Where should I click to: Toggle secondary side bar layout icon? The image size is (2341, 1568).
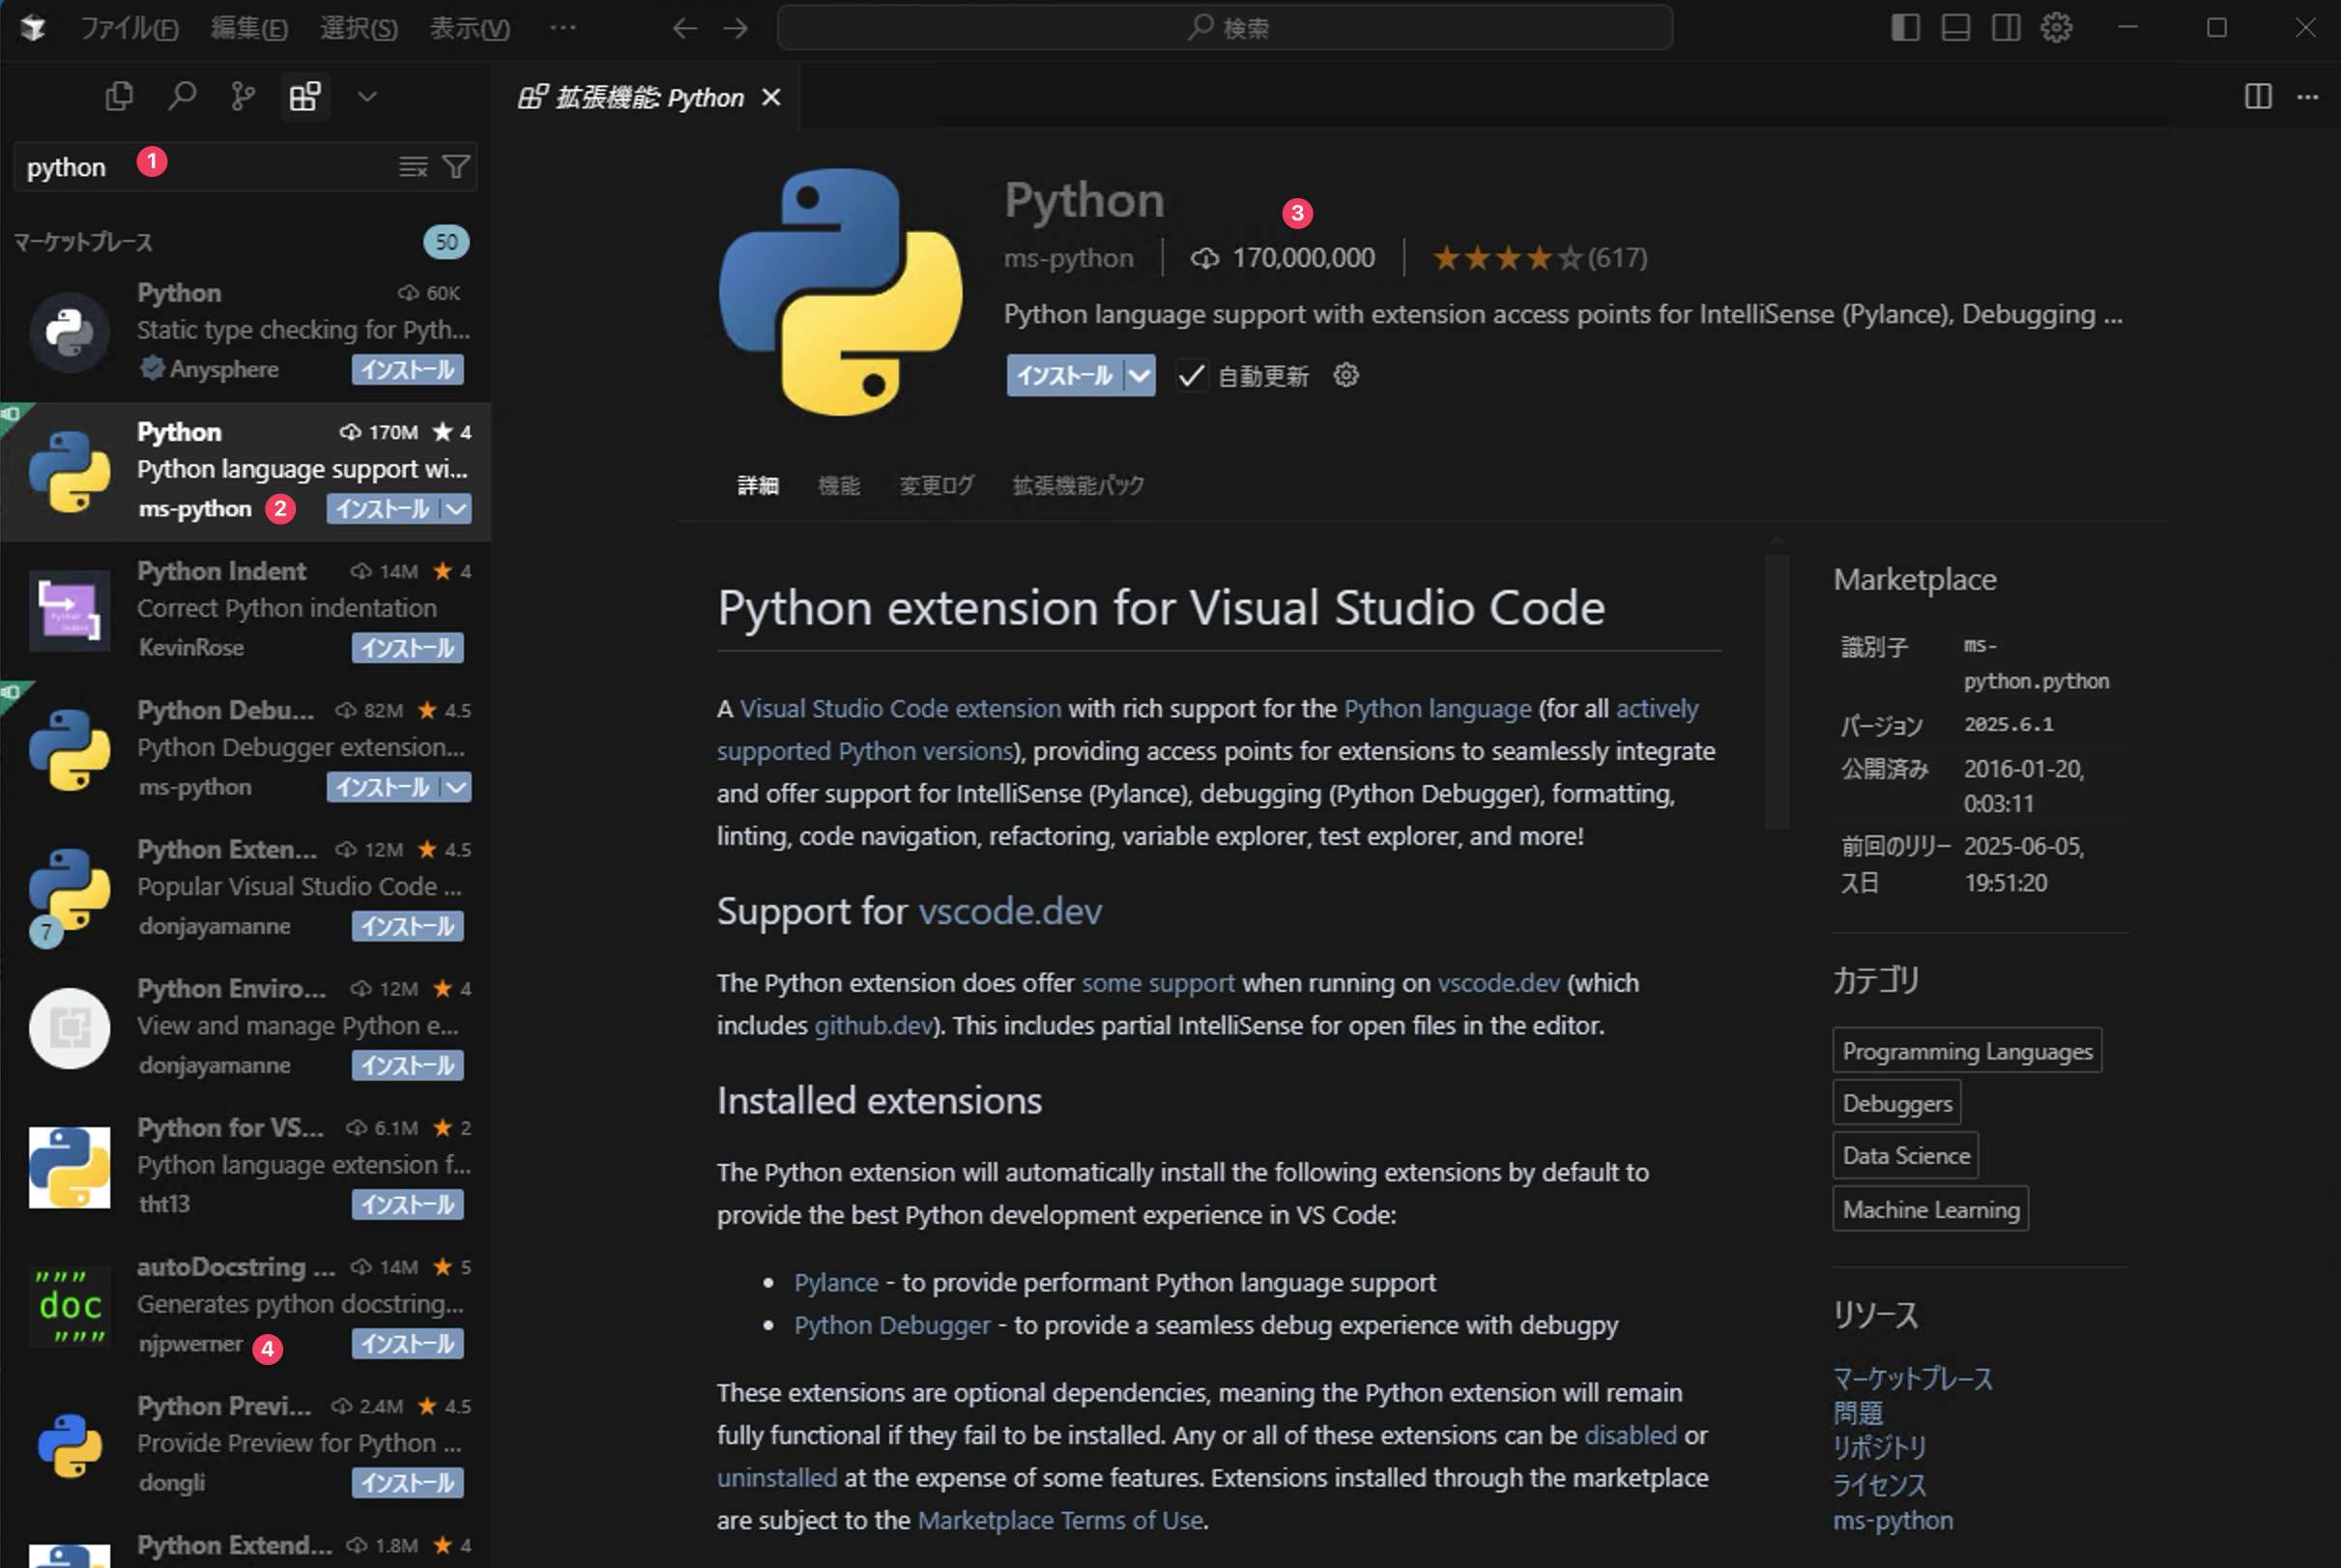pyautogui.click(x=2006, y=27)
